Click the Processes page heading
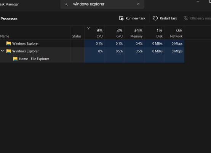 [9, 19]
